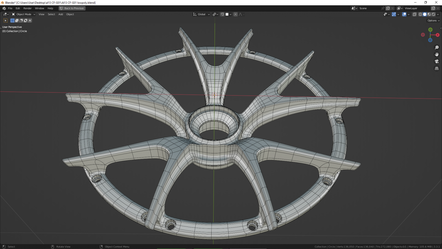Click the Blender logo menu icon
Screen dimensions: 442x249
click(4, 8)
